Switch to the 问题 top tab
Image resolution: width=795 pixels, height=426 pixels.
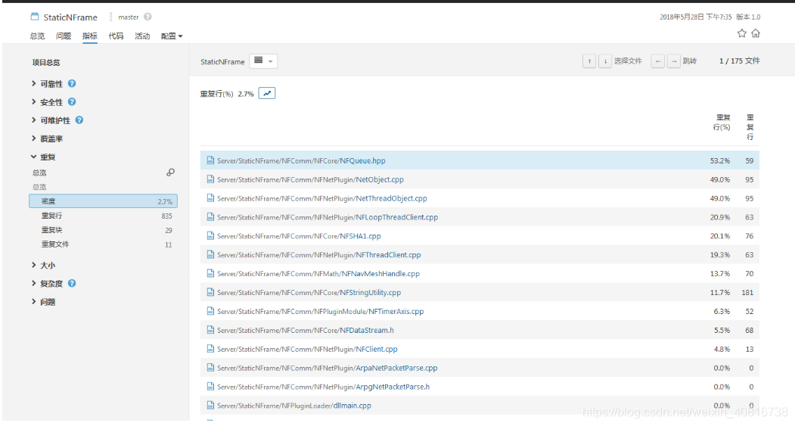point(64,36)
